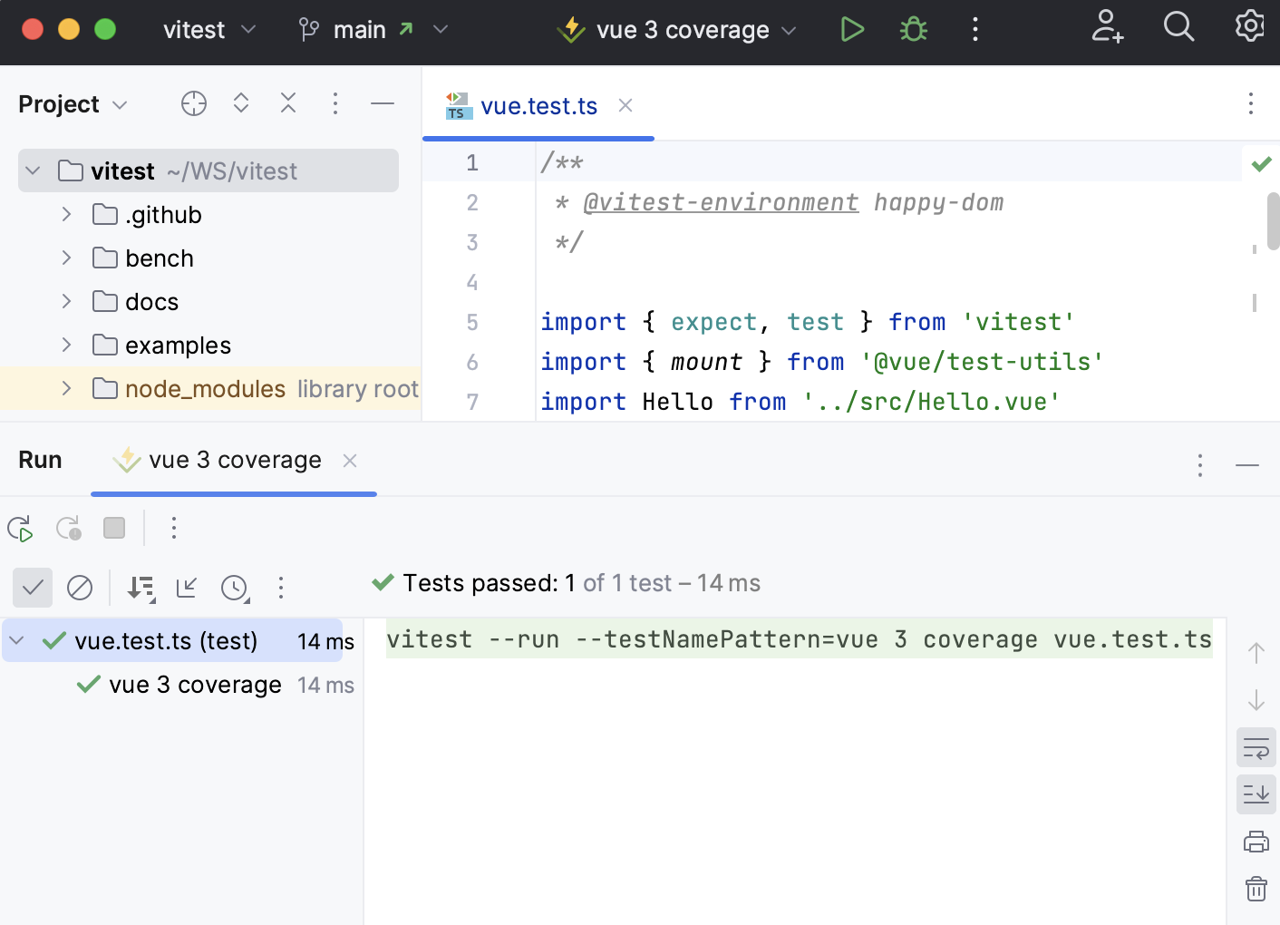Image resolution: width=1280 pixels, height=925 pixels.
Task: Stop the running test process
Action: 114,528
